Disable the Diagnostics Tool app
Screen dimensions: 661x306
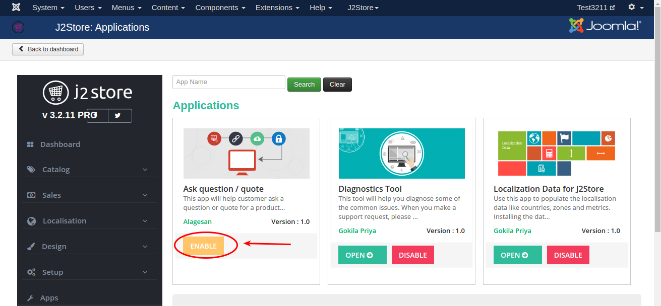point(412,255)
